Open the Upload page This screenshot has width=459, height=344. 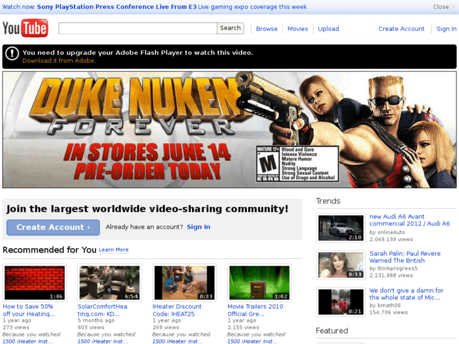[x=328, y=28]
